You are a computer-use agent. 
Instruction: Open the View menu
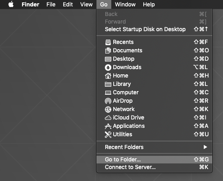pos(86,4)
